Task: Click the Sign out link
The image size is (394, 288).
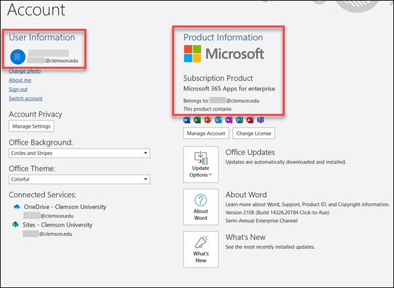Action: pyautogui.click(x=18, y=90)
